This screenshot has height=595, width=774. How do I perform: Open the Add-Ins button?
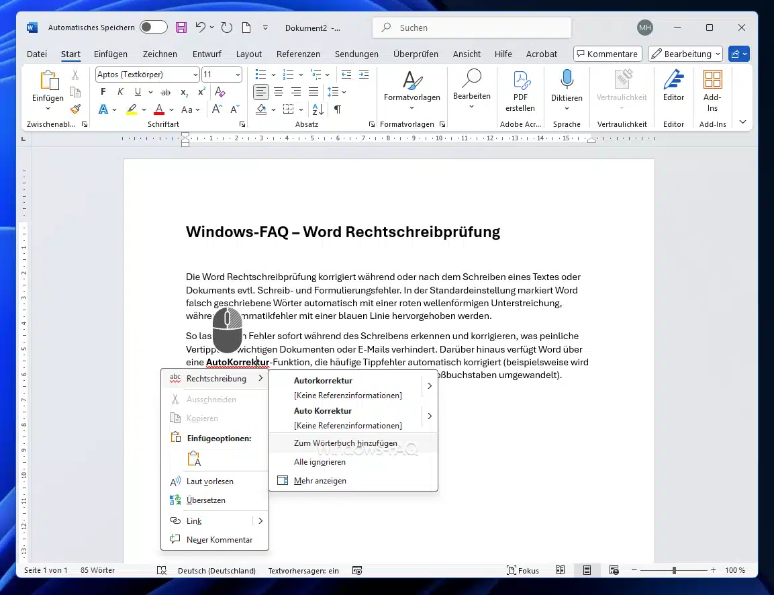tap(712, 92)
